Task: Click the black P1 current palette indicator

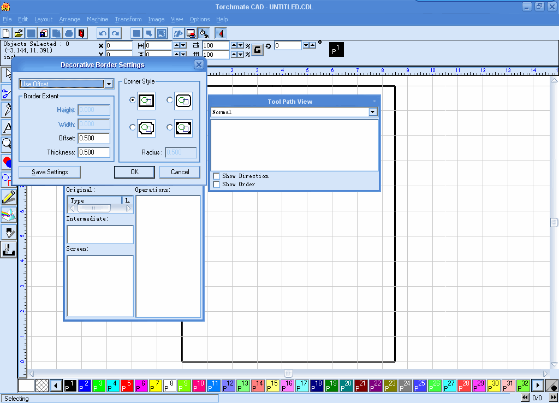Action: coord(336,50)
